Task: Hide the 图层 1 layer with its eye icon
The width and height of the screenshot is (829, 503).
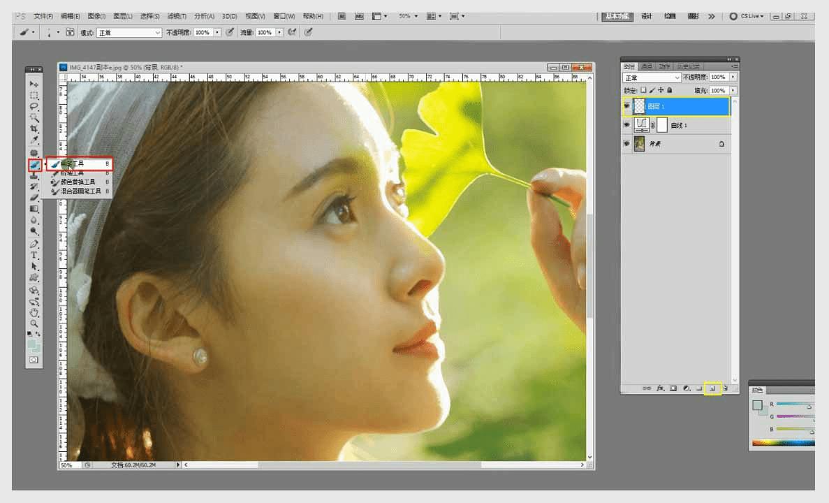Action: pos(626,106)
